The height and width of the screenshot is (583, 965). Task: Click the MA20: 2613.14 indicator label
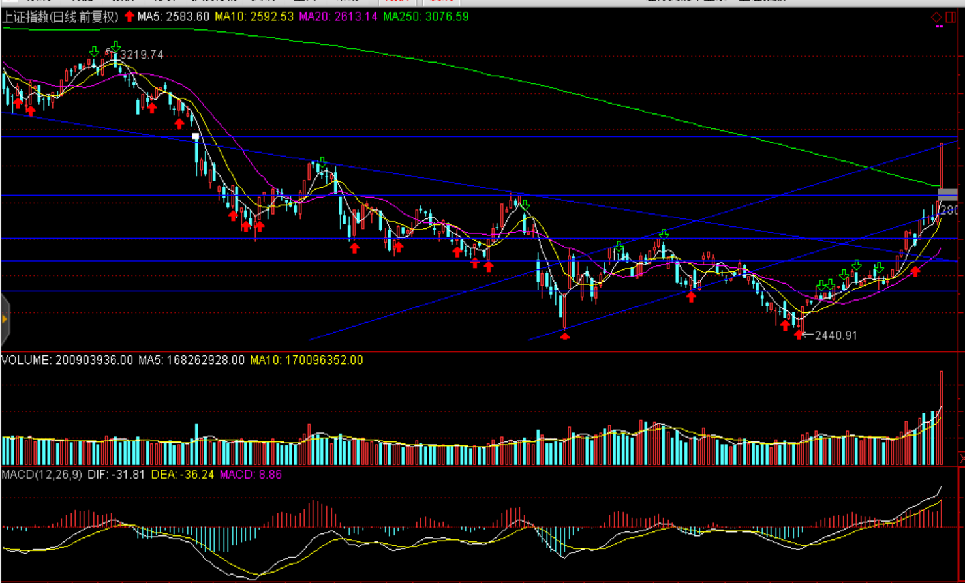point(338,17)
